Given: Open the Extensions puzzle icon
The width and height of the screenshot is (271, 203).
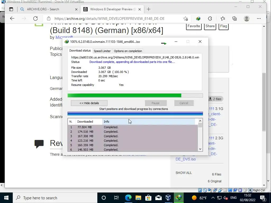Looking at the screenshot, I should 210,19.
